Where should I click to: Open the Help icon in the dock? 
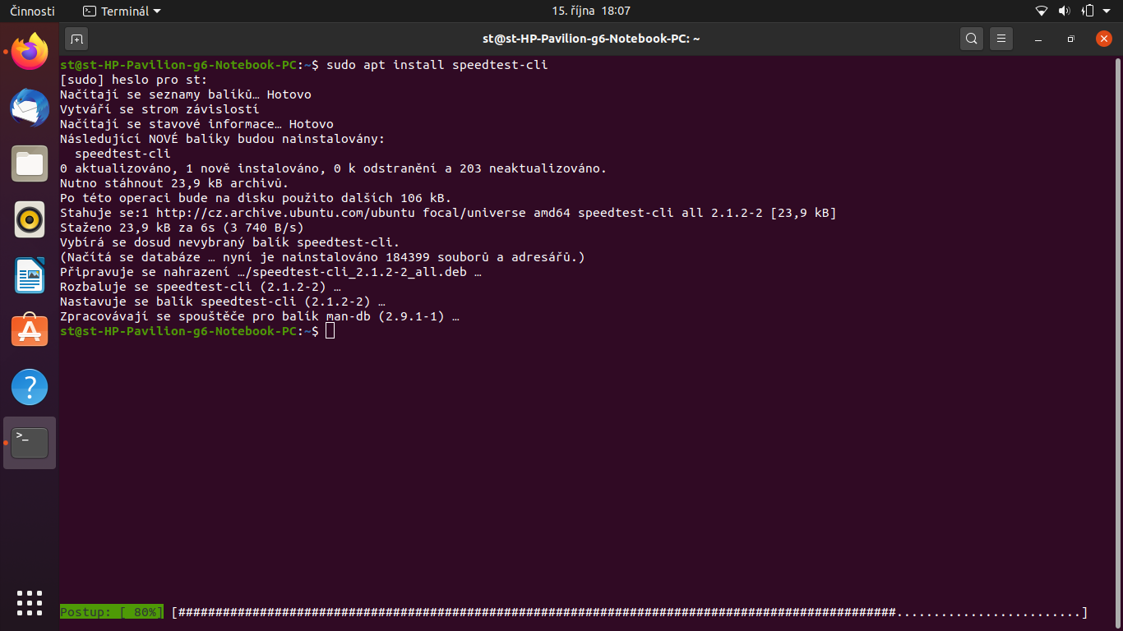(30, 387)
